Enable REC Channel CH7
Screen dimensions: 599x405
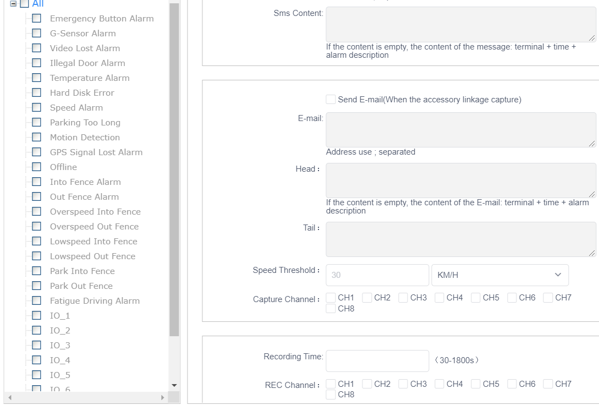click(x=548, y=384)
